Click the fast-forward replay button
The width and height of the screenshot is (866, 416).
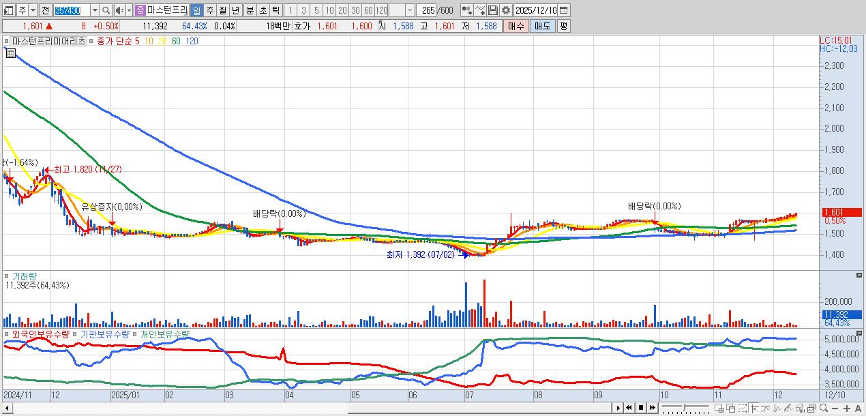point(652,408)
